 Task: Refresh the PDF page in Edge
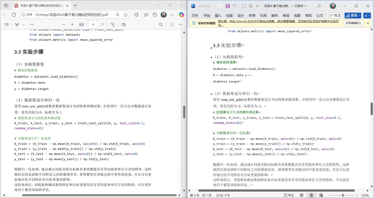(x=14, y=15)
